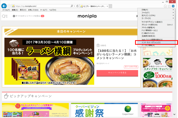Open the ファイル(F) menu in menu bar
Image resolution: width=178 pixels, height=118 pixels.
(x=6, y=10)
